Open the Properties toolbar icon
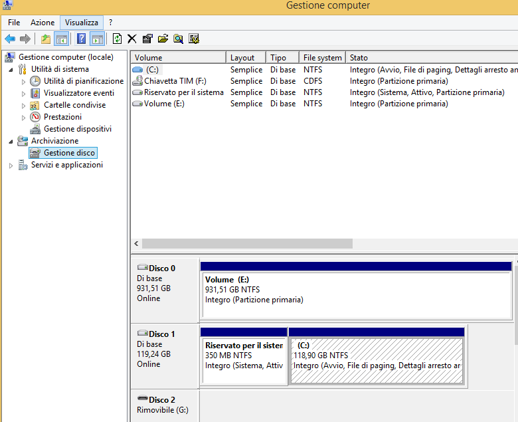 coord(147,39)
